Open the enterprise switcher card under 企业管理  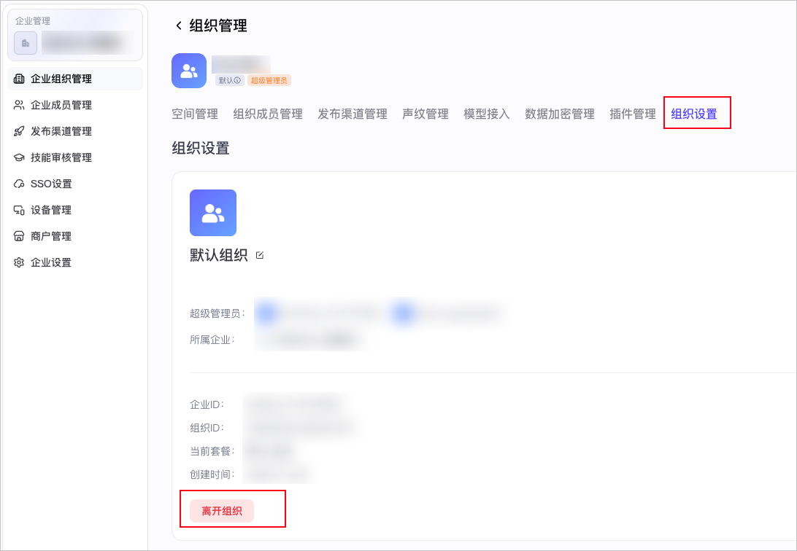[x=75, y=35]
